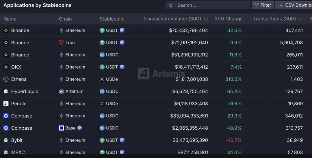
Task: Click the info icon beside Transactions (30D)
Action: coord(301,19)
